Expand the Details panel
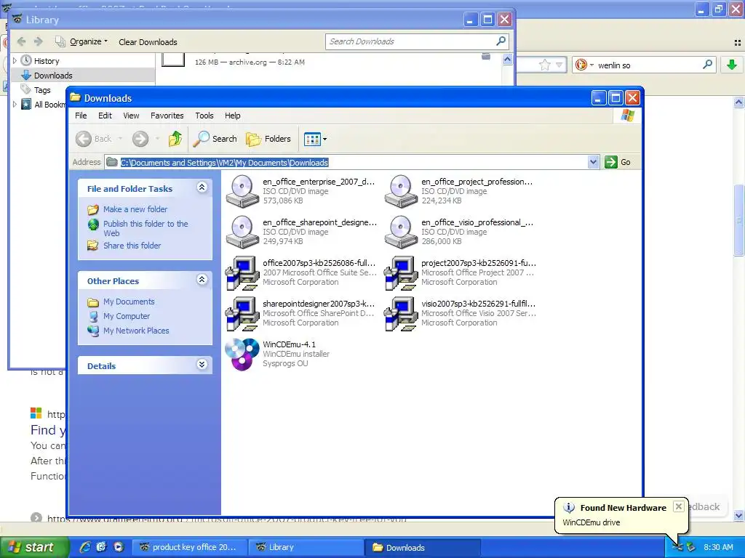Image resolution: width=745 pixels, height=558 pixels. point(202,365)
